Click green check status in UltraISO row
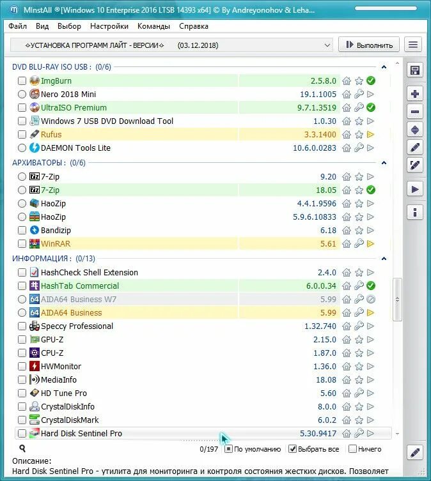Viewport: 431px width, 481px height. point(371,108)
